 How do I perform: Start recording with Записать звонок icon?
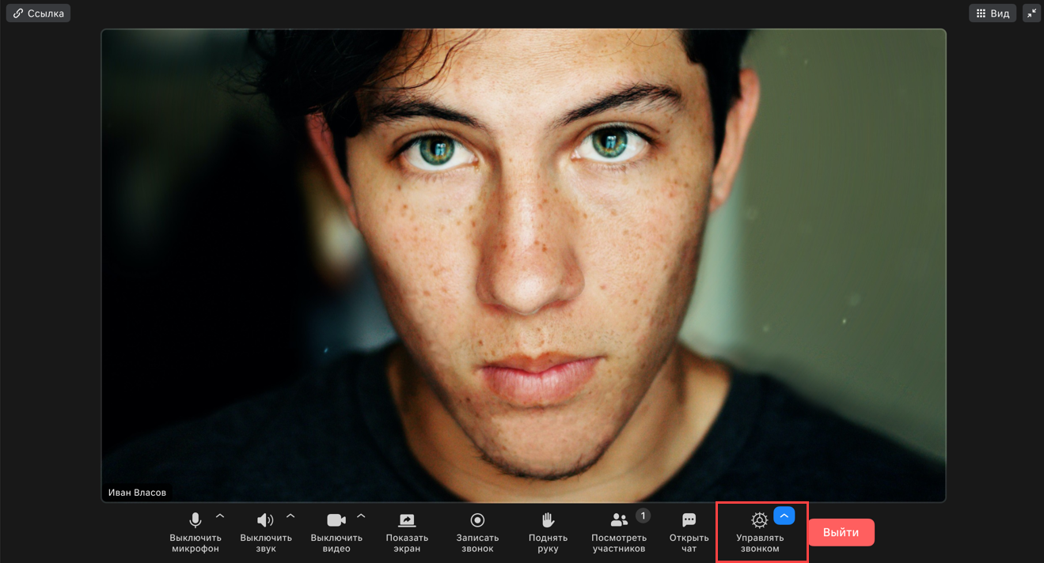pos(477,520)
